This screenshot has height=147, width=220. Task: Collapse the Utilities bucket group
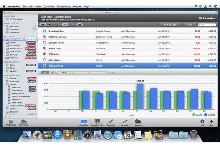[4, 84]
